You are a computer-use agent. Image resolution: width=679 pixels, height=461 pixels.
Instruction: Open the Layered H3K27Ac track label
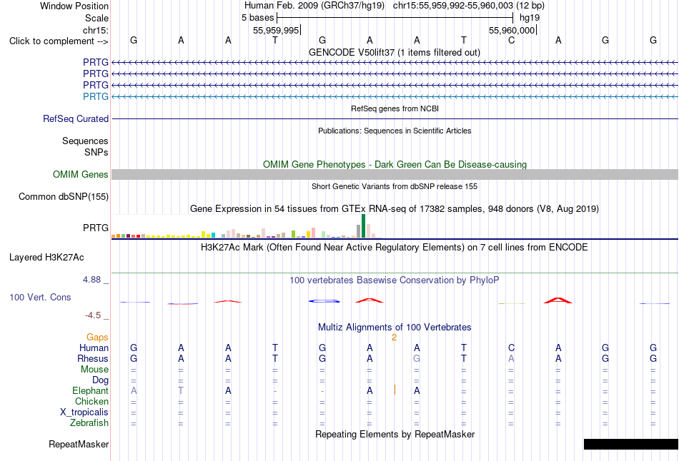[x=46, y=258]
